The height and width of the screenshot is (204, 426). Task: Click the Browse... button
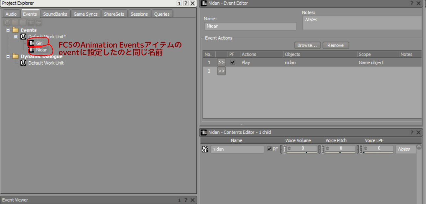click(x=307, y=45)
